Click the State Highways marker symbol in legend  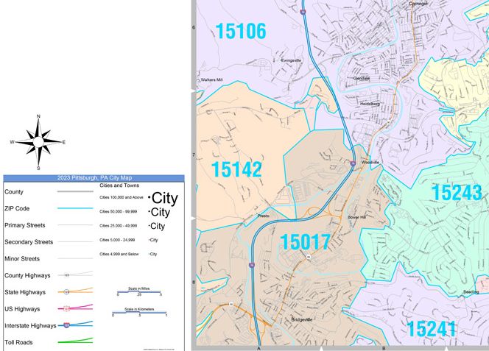[67, 292]
